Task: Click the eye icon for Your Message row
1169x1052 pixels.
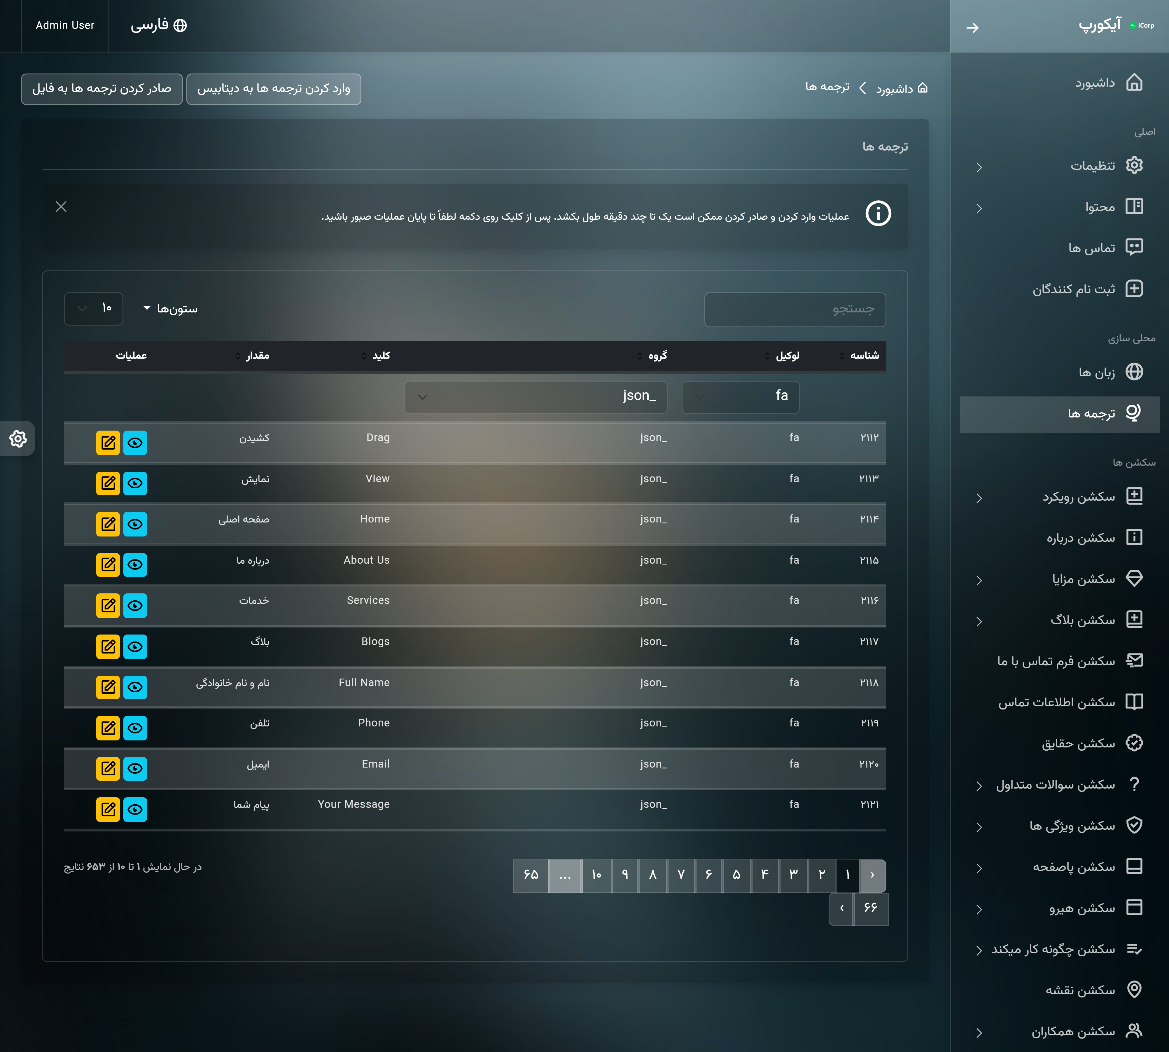Action: click(135, 810)
